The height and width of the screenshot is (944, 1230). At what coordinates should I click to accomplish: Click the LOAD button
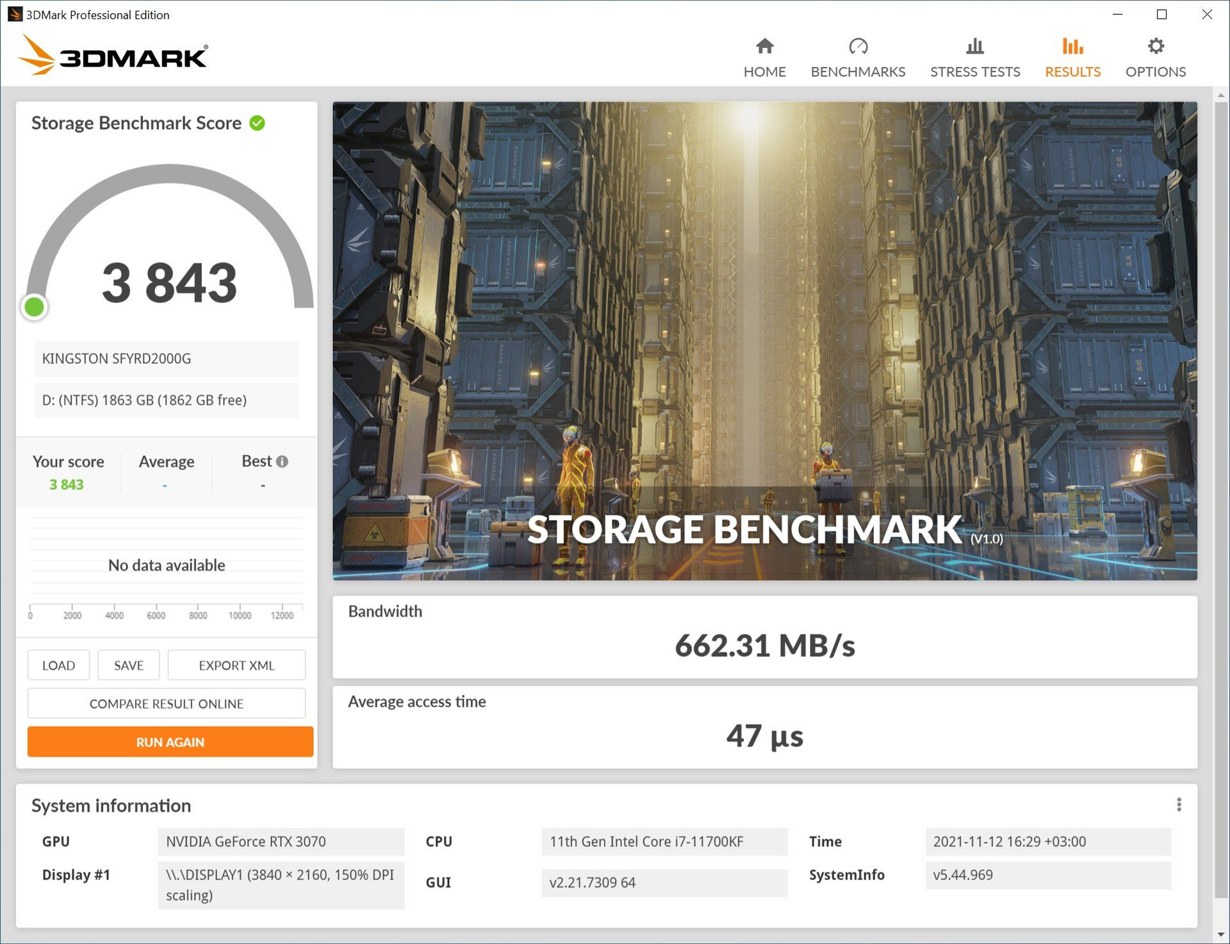(x=58, y=665)
